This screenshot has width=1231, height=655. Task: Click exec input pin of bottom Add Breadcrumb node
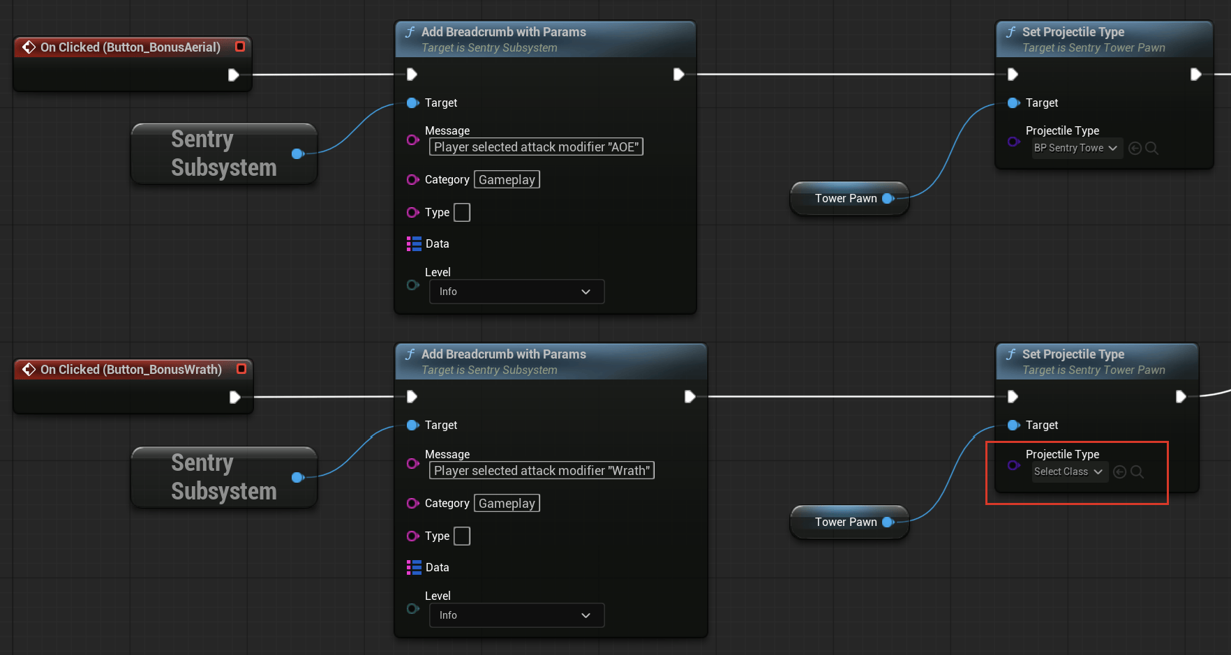coord(412,396)
